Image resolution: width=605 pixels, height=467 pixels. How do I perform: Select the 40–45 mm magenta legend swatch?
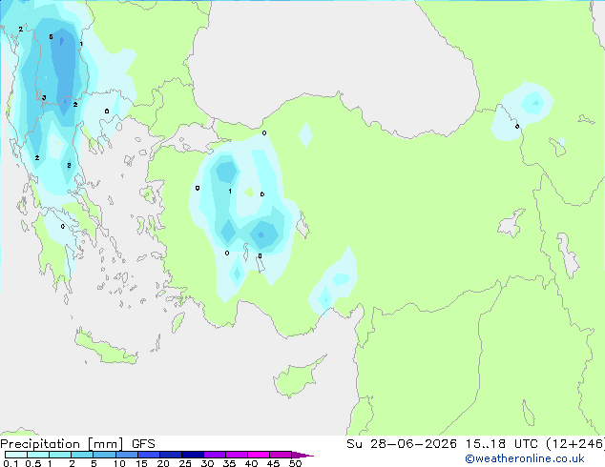tap(259, 455)
